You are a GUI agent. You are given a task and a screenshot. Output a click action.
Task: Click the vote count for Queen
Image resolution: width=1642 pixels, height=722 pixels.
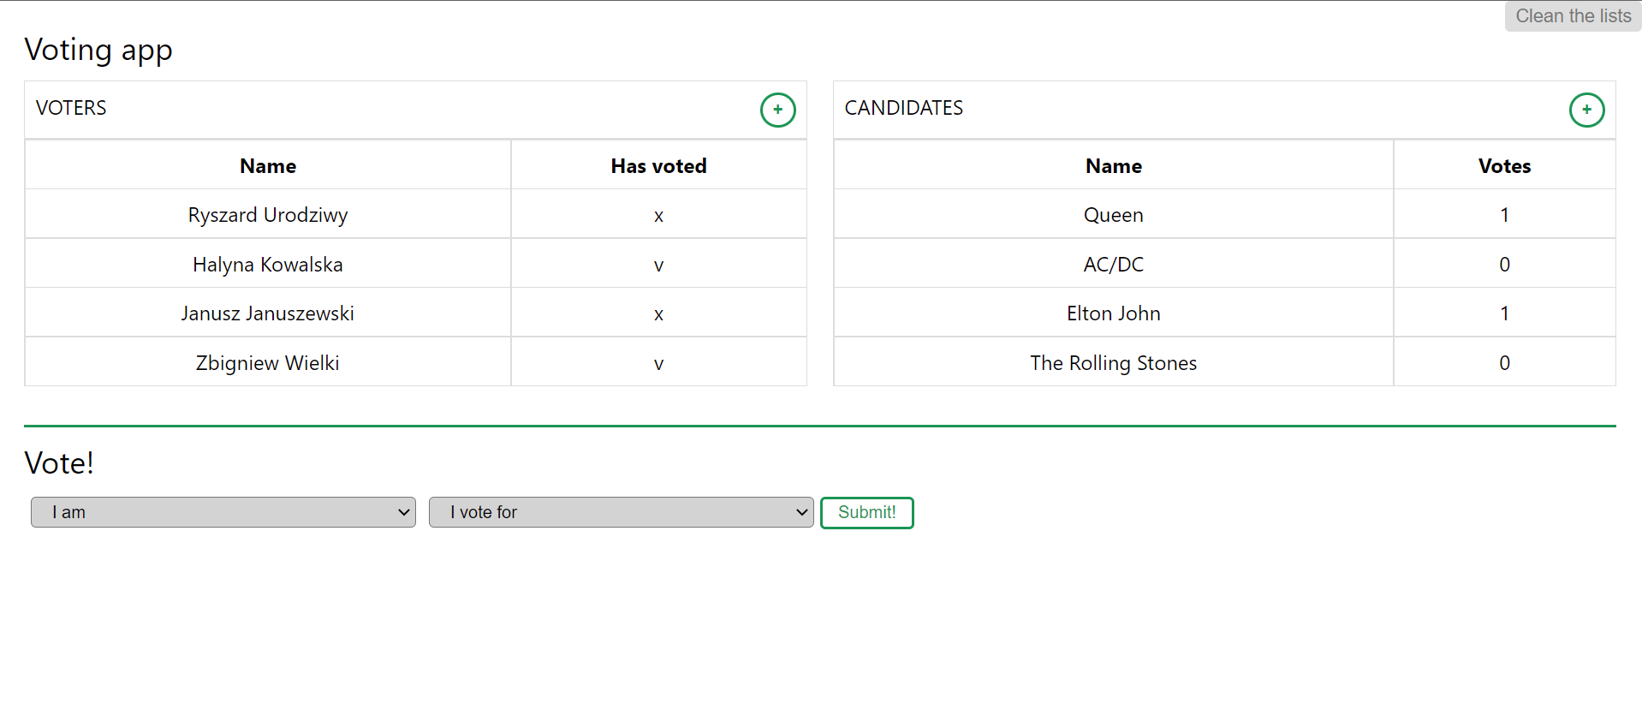(1505, 215)
